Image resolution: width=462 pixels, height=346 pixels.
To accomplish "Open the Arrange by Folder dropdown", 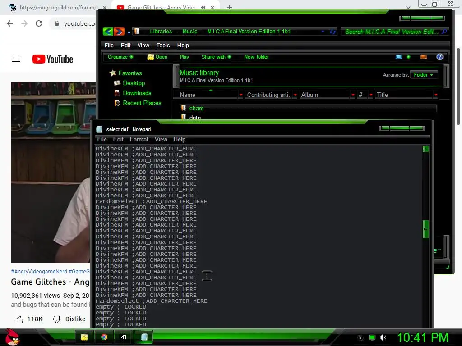I will pos(423,75).
